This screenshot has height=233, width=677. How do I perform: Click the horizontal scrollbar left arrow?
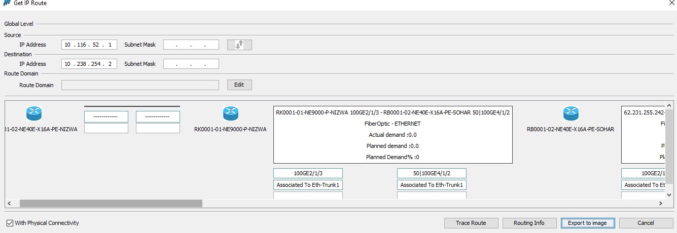pos(9,203)
